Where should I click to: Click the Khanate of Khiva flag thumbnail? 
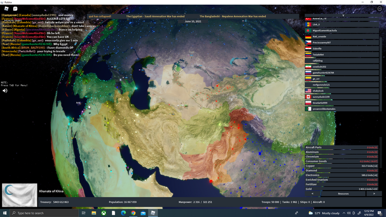coord(20,195)
